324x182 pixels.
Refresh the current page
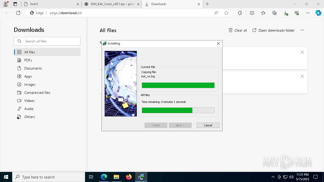click(18, 13)
